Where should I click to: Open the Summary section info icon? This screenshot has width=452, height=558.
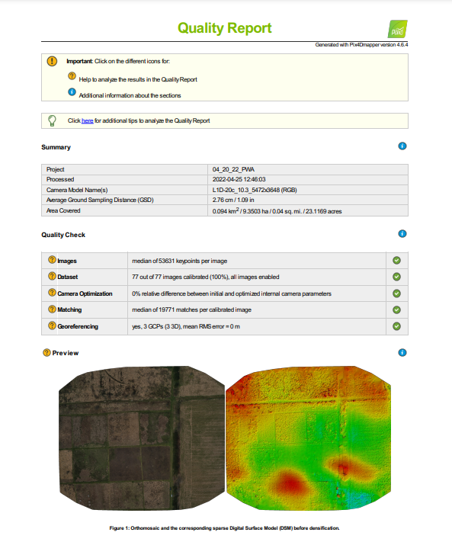click(x=402, y=146)
